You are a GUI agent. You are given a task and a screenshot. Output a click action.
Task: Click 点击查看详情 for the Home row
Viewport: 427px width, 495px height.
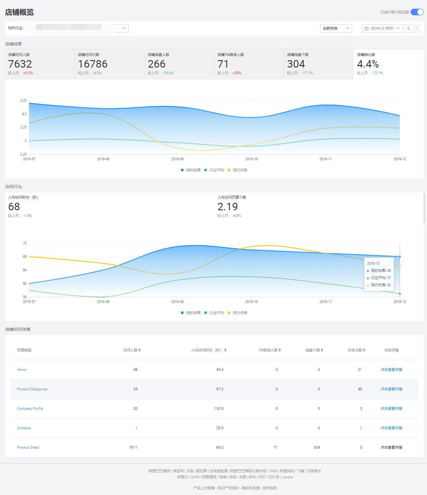tap(391, 370)
